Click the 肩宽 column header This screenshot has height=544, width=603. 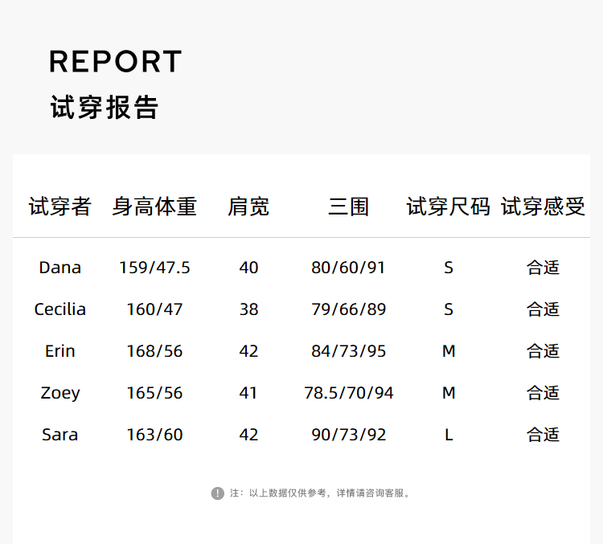click(248, 207)
